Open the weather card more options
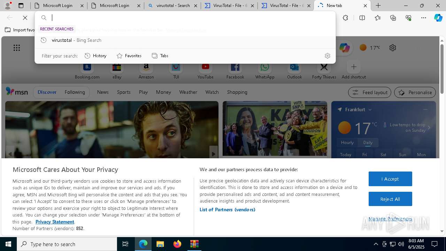446x251 pixels. (x=425, y=109)
